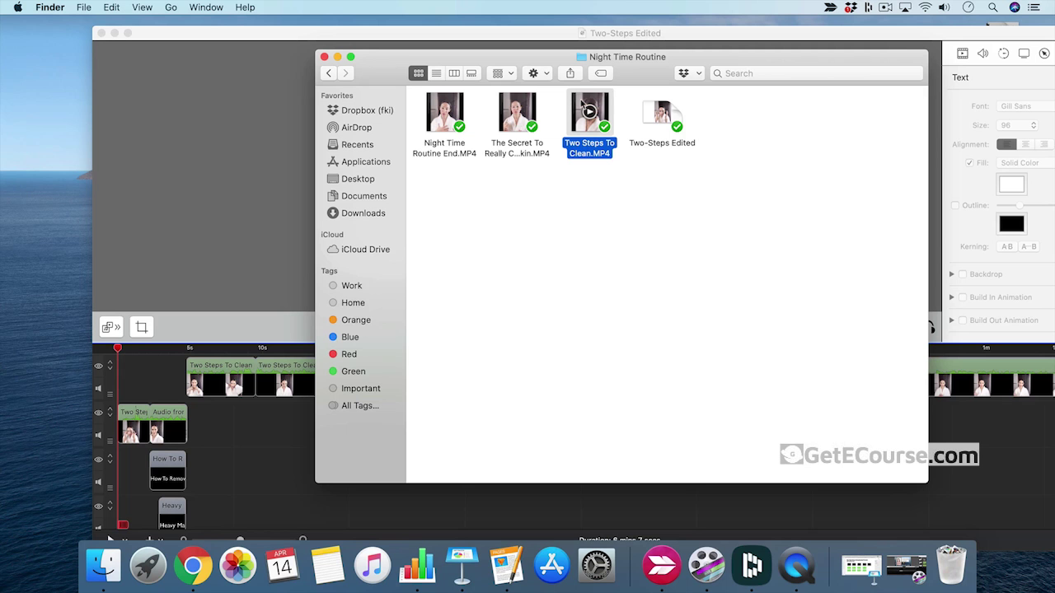Open Photos app from the Dock

(x=237, y=566)
